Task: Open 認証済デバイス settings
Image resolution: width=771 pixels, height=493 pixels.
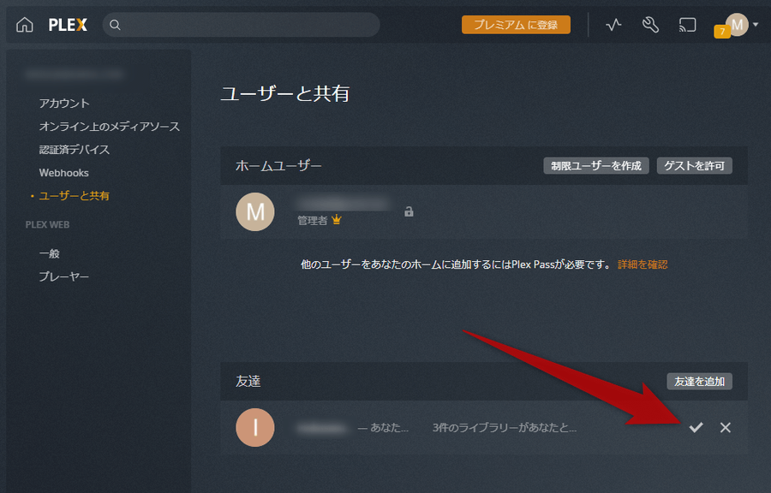Action: pyautogui.click(x=75, y=150)
